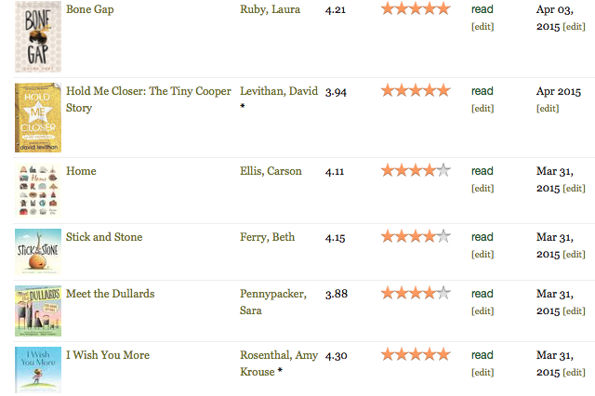Edit shelf for I Wish You More

483,373
